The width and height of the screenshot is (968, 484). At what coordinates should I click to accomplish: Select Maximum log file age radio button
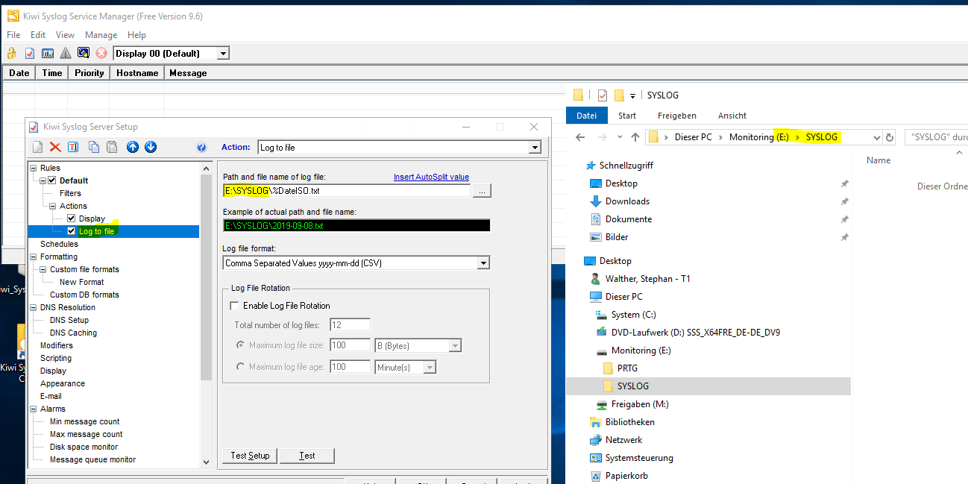pos(240,367)
